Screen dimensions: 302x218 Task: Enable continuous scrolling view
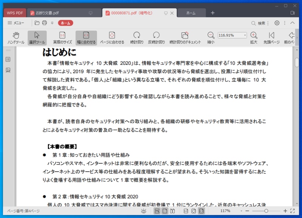[157, 211]
